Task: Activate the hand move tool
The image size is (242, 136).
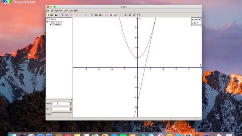Action: coord(139,15)
